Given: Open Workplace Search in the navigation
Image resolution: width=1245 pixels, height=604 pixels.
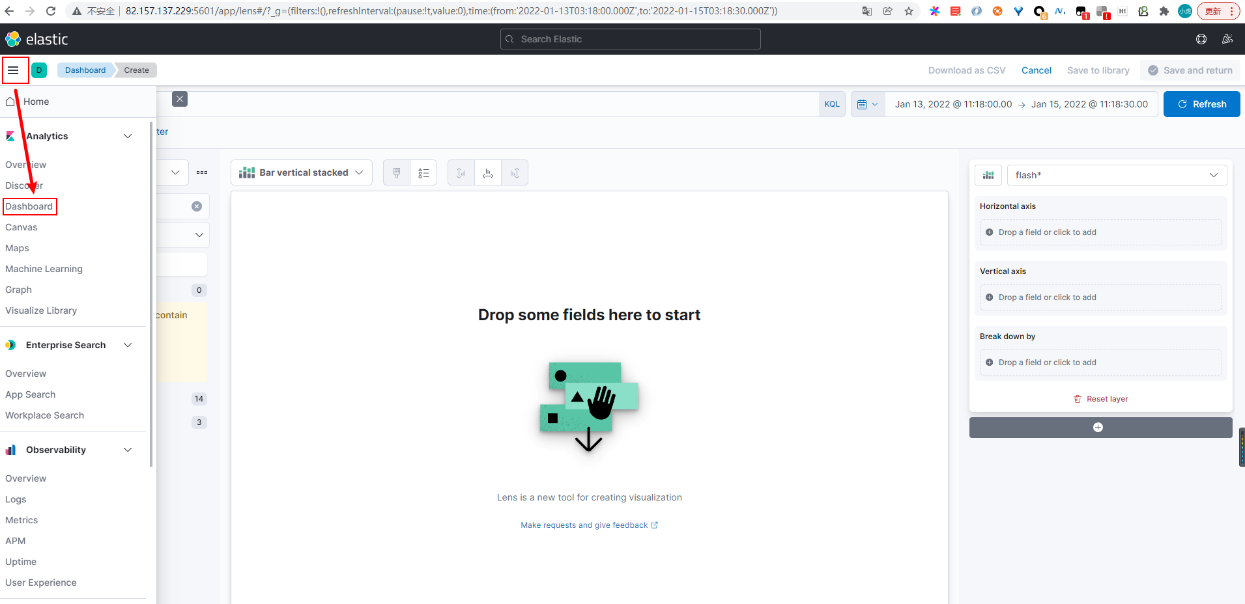Looking at the screenshot, I should click(x=44, y=415).
